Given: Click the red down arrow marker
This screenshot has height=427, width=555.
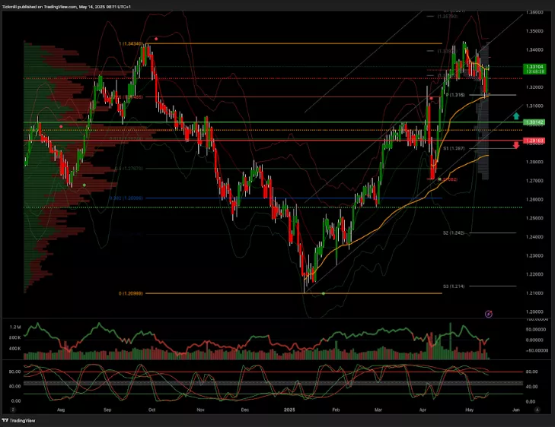Looking at the screenshot, I should coord(516,145).
